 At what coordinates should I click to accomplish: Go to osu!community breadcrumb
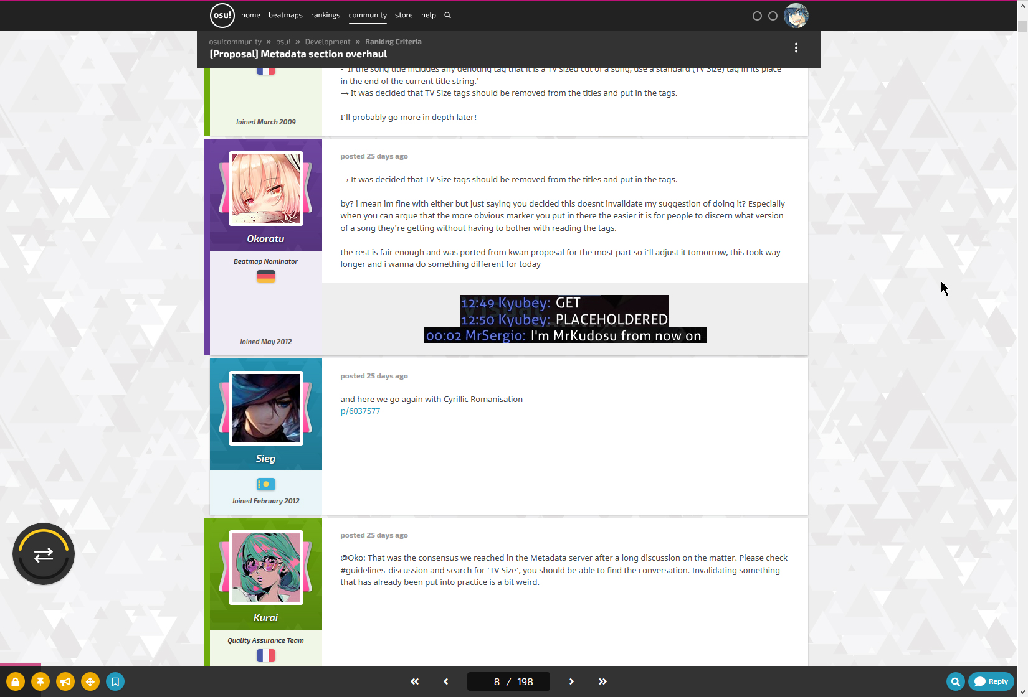point(236,42)
